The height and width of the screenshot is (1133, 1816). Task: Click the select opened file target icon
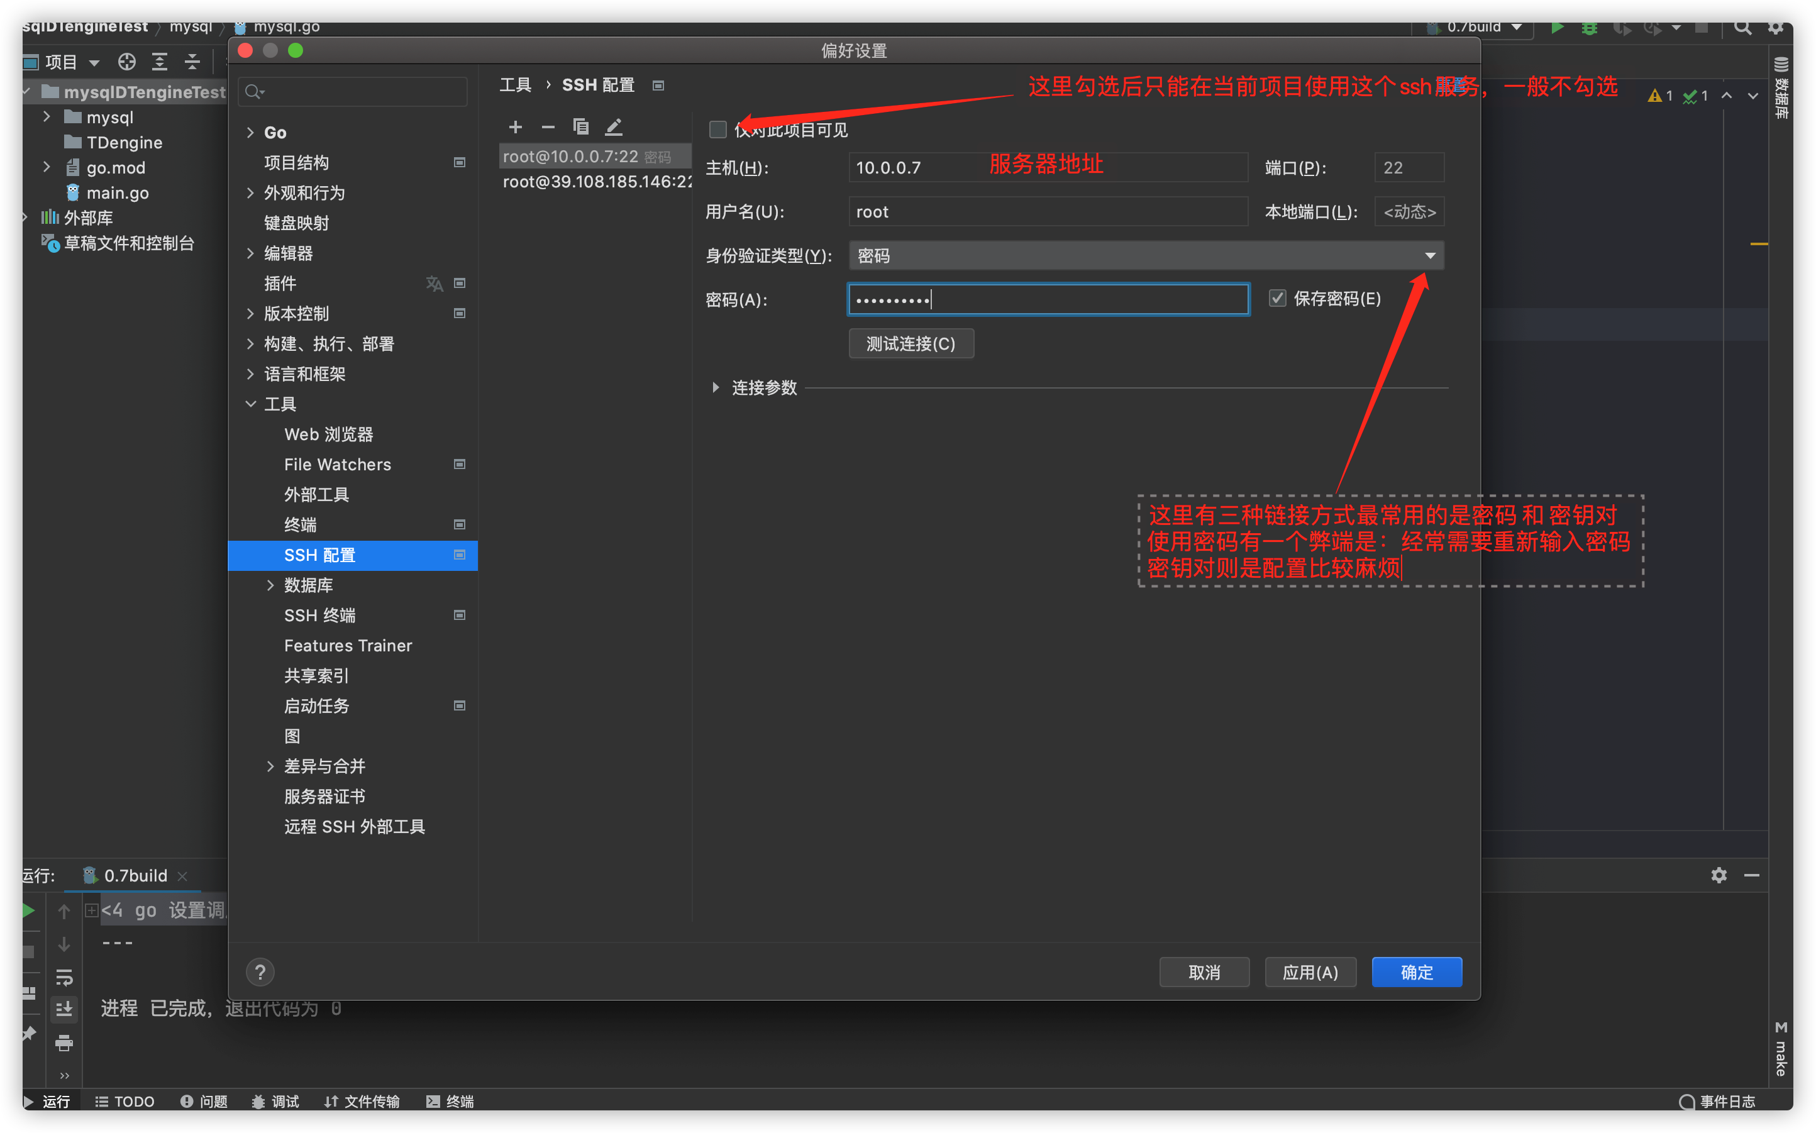tap(126, 62)
